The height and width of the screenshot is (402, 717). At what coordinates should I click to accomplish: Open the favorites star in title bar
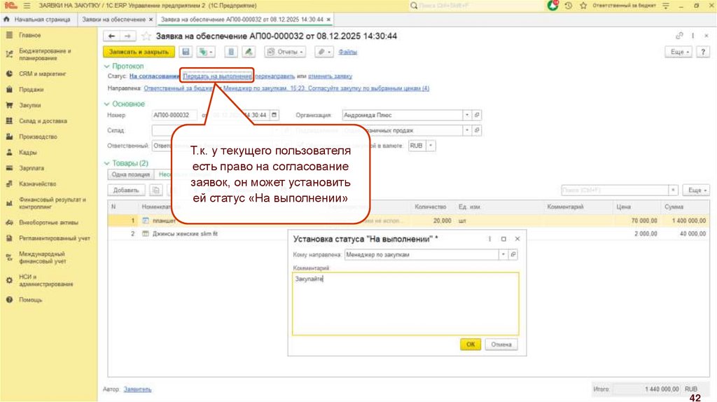point(583,6)
